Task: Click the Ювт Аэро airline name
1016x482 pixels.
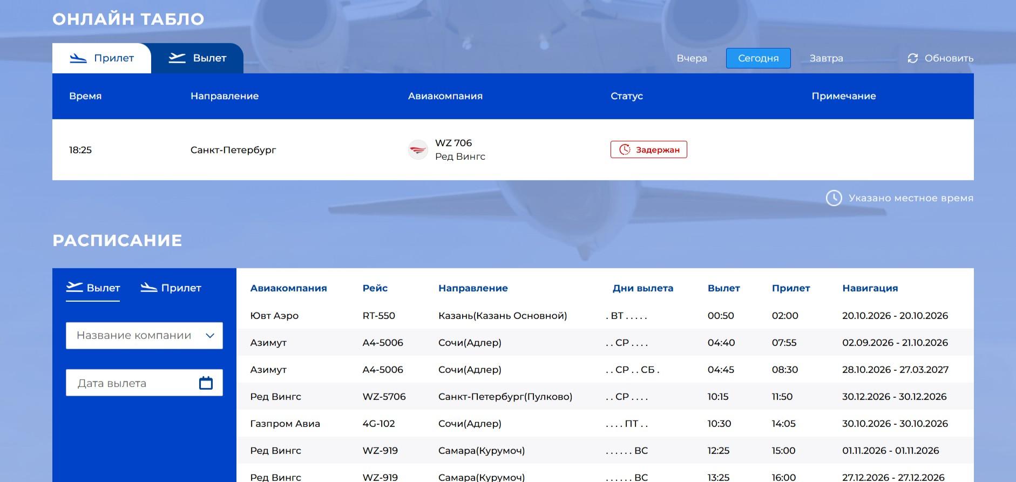Action: coord(274,316)
